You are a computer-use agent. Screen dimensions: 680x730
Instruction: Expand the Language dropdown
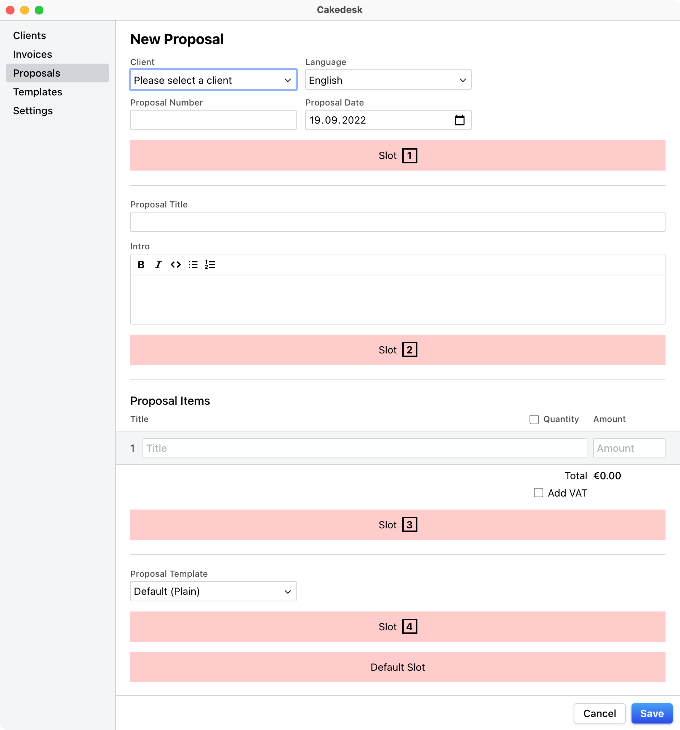tap(388, 80)
